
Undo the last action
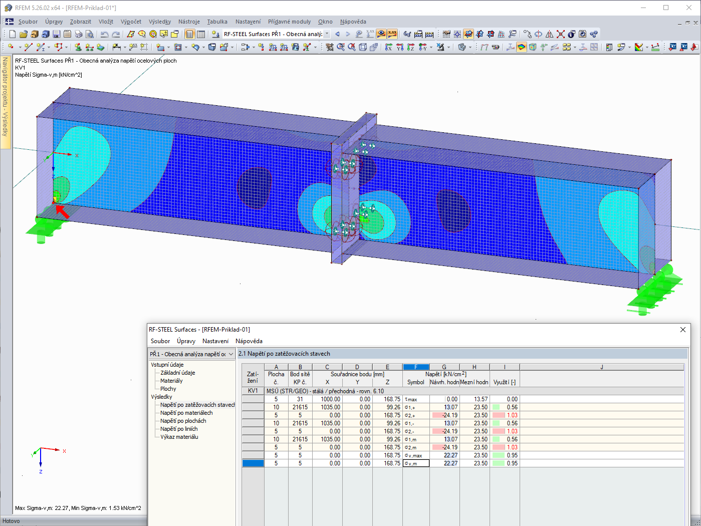tap(104, 34)
